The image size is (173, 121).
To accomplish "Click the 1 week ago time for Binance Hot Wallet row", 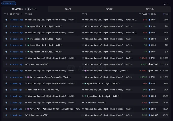I will pyautogui.click(x=16, y=90).
